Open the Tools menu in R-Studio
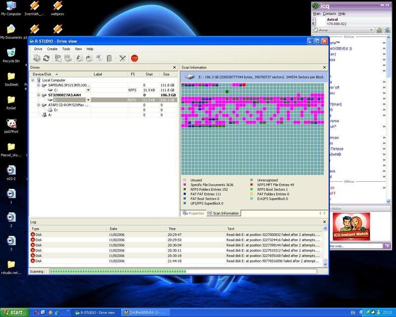 pos(66,49)
